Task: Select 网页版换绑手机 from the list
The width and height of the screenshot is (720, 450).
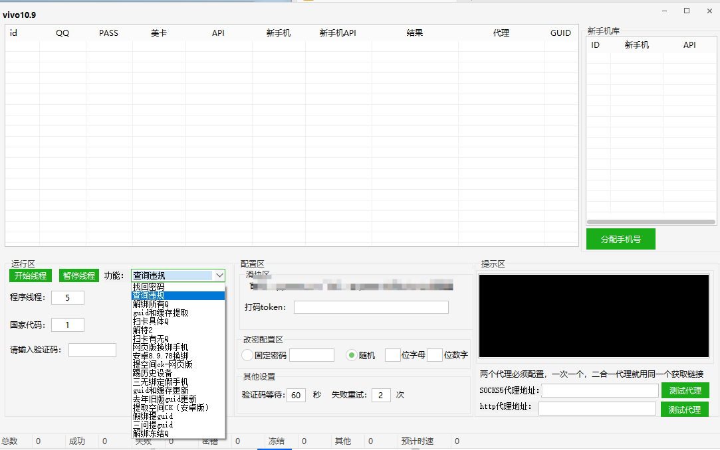Action: pos(160,347)
